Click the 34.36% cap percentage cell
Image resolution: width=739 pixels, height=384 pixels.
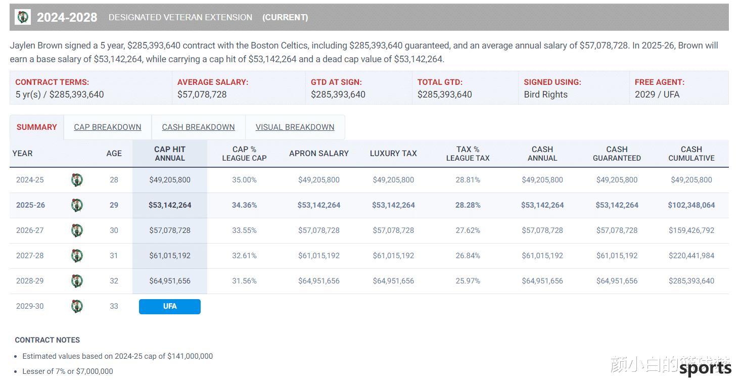tap(245, 205)
